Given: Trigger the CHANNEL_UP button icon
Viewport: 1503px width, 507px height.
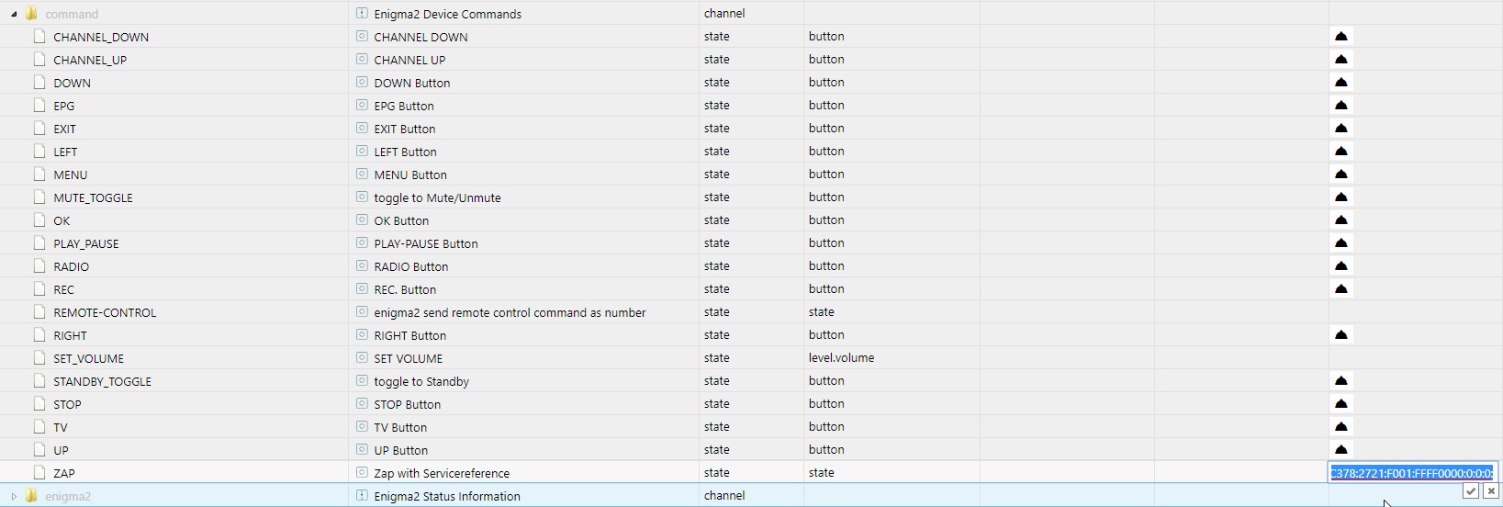Looking at the screenshot, I should tap(1340, 59).
